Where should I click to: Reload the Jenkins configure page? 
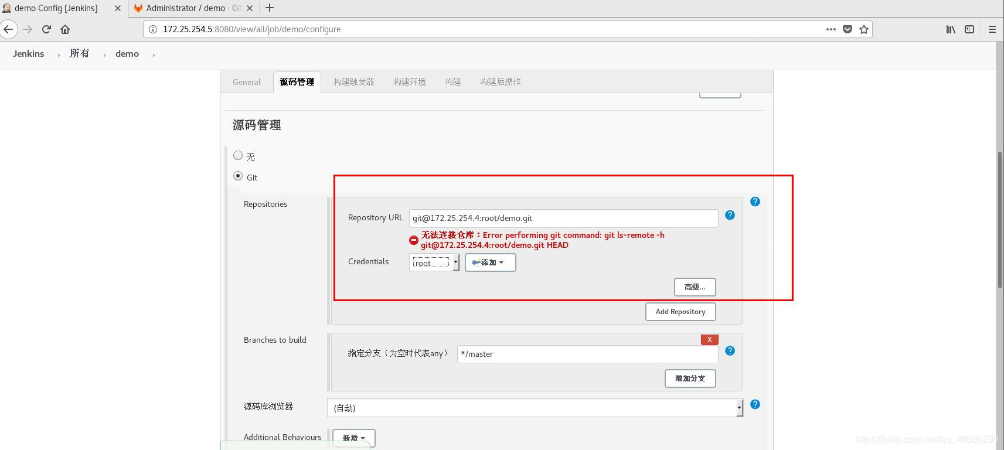[x=46, y=29]
